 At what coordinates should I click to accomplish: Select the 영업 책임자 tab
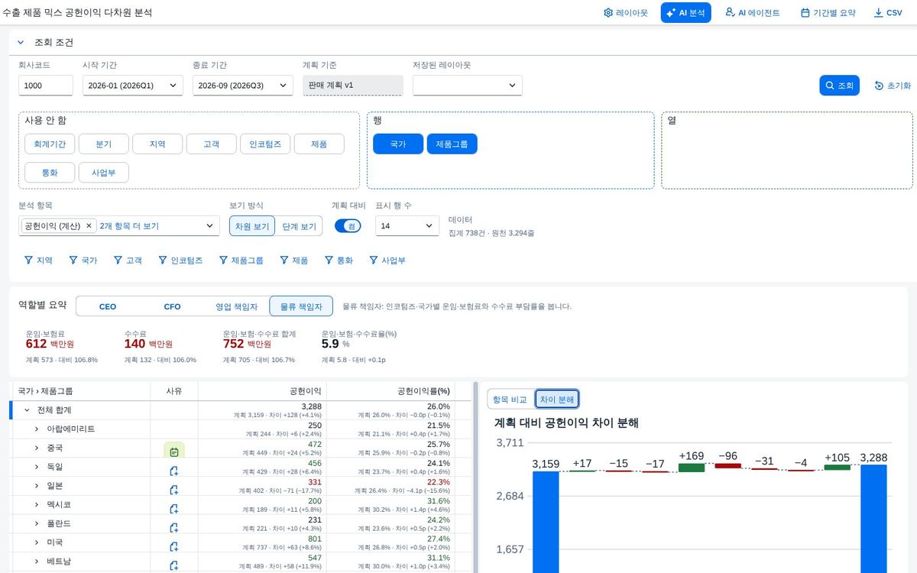(x=237, y=306)
